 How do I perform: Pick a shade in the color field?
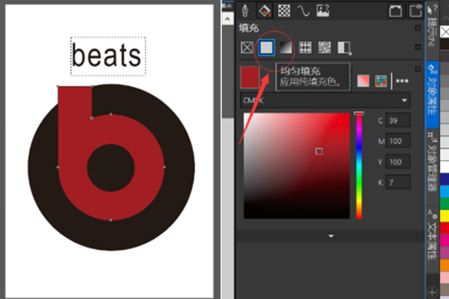[297, 166]
